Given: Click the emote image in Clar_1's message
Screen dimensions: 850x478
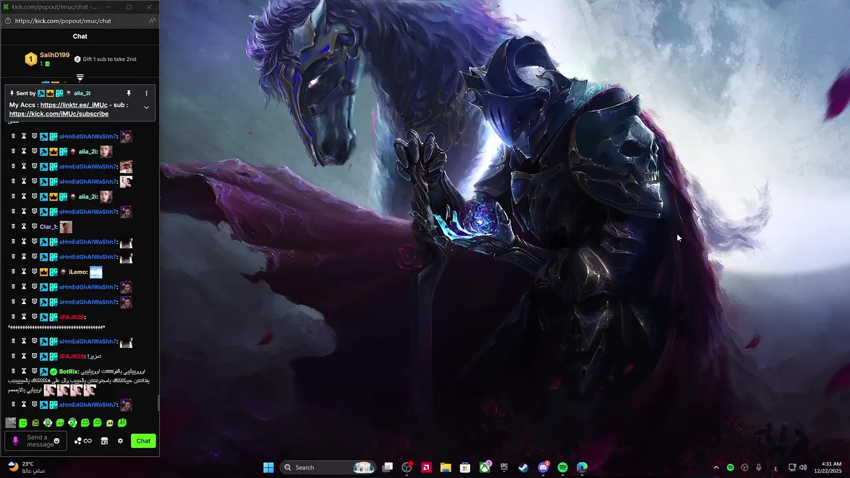Looking at the screenshot, I should (x=66, y=226).
